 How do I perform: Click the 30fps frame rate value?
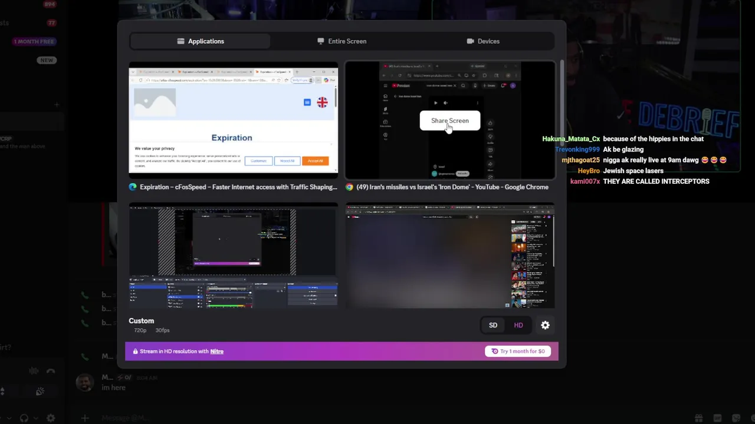(162, 330)
